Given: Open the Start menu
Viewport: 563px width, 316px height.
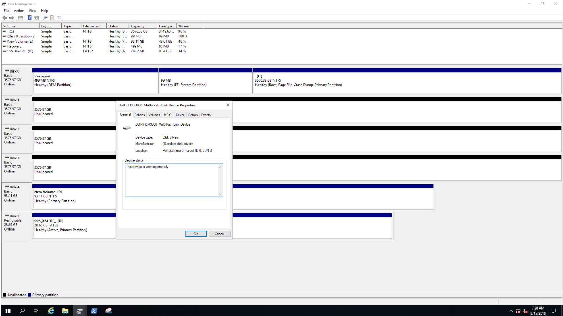Looking at the screenshot, I should pos(7,311).
